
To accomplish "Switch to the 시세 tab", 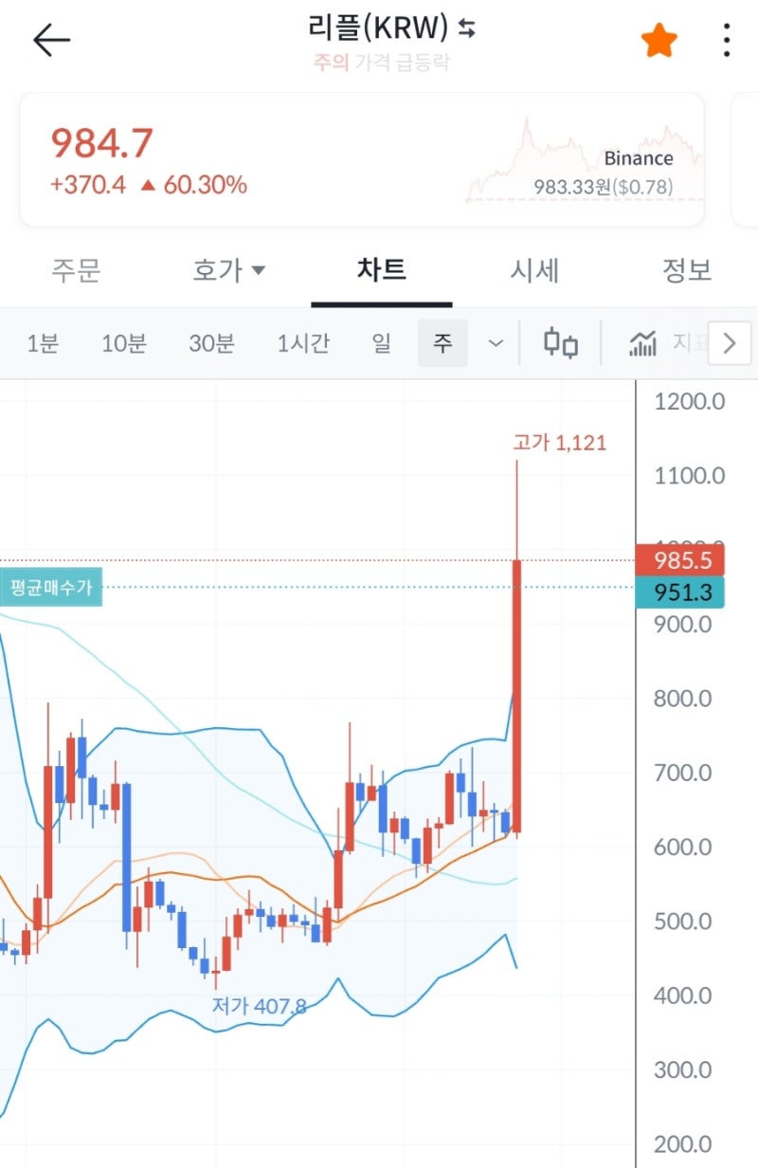I will [534, 270].
